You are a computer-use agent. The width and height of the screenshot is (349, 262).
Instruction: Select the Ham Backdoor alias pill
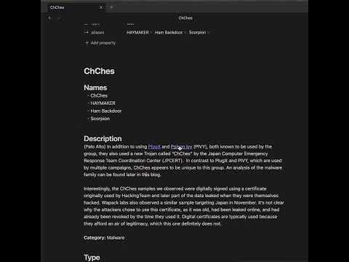169,32
